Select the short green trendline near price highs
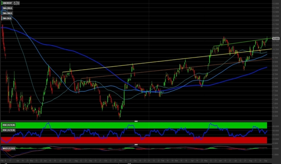The image size is (281, 164). pos(243,42)
